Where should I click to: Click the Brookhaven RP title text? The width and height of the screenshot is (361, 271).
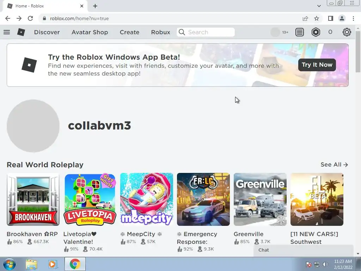(x=32, y=234)
